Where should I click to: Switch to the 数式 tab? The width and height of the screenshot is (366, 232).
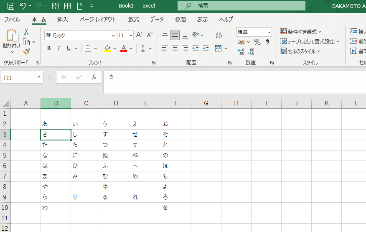tap(134, 19)
